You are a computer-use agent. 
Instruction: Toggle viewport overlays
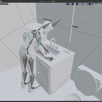point(75,4)
